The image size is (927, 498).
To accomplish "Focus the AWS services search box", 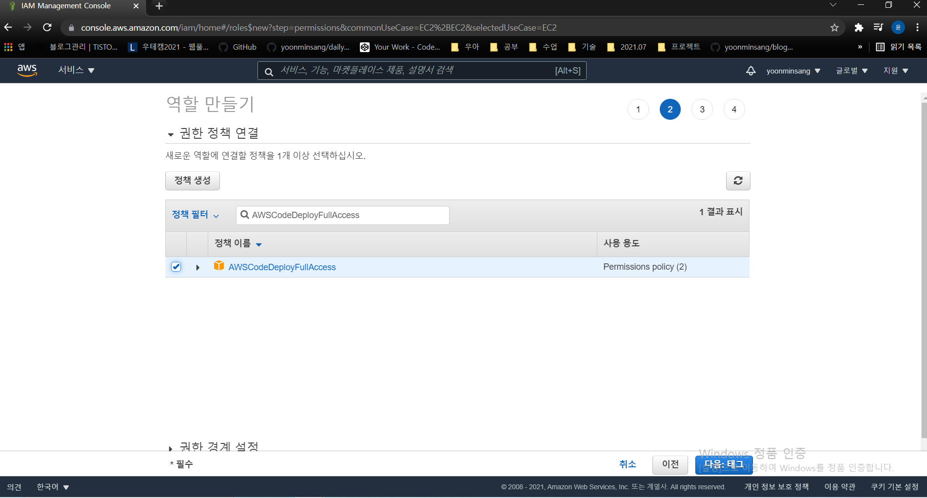I will click(422, 71).
